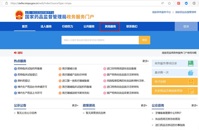Click the green book icon on 政务服务事项目录

[x=191, y=63]
